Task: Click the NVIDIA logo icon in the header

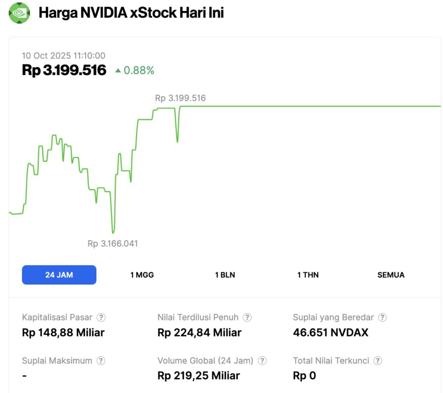Action: pos(18,12)
